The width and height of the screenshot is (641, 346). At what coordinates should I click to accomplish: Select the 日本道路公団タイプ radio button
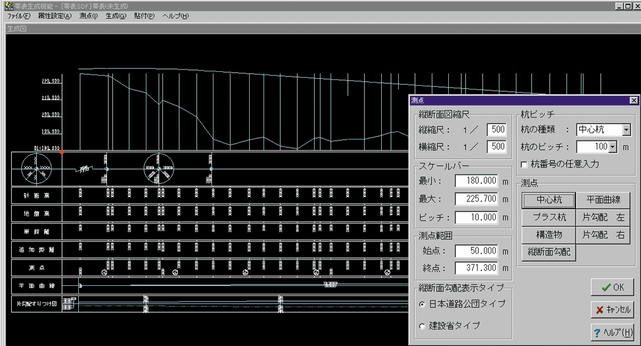tap(422, 304)
